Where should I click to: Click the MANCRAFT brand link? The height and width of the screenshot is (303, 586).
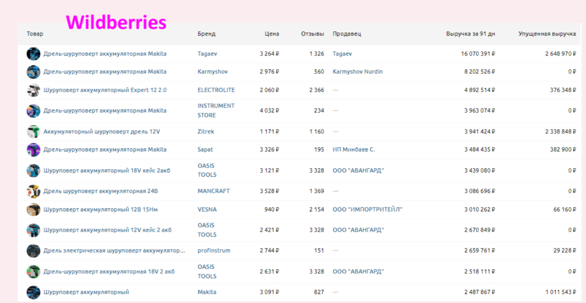coord(213,191)
